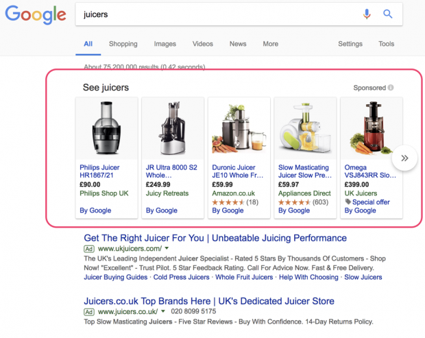Start voice search with the microphone icon
Screen dimensions: 425x338
pyautogui.click(x=367, y=14)
